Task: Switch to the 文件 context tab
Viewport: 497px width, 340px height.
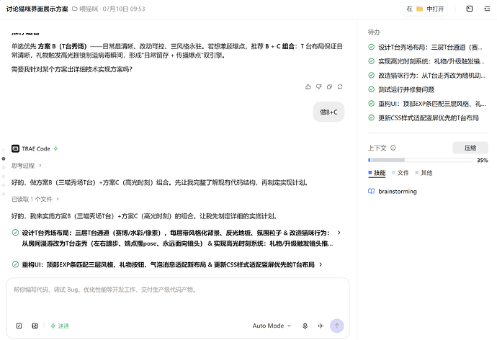Action: click(400, 173)
